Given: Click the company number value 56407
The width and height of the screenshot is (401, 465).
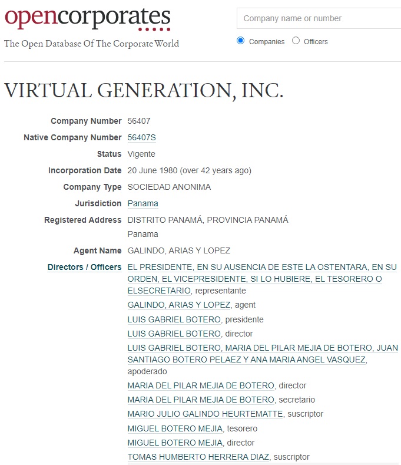Looking at the screenshot, I should click(139, 121).
